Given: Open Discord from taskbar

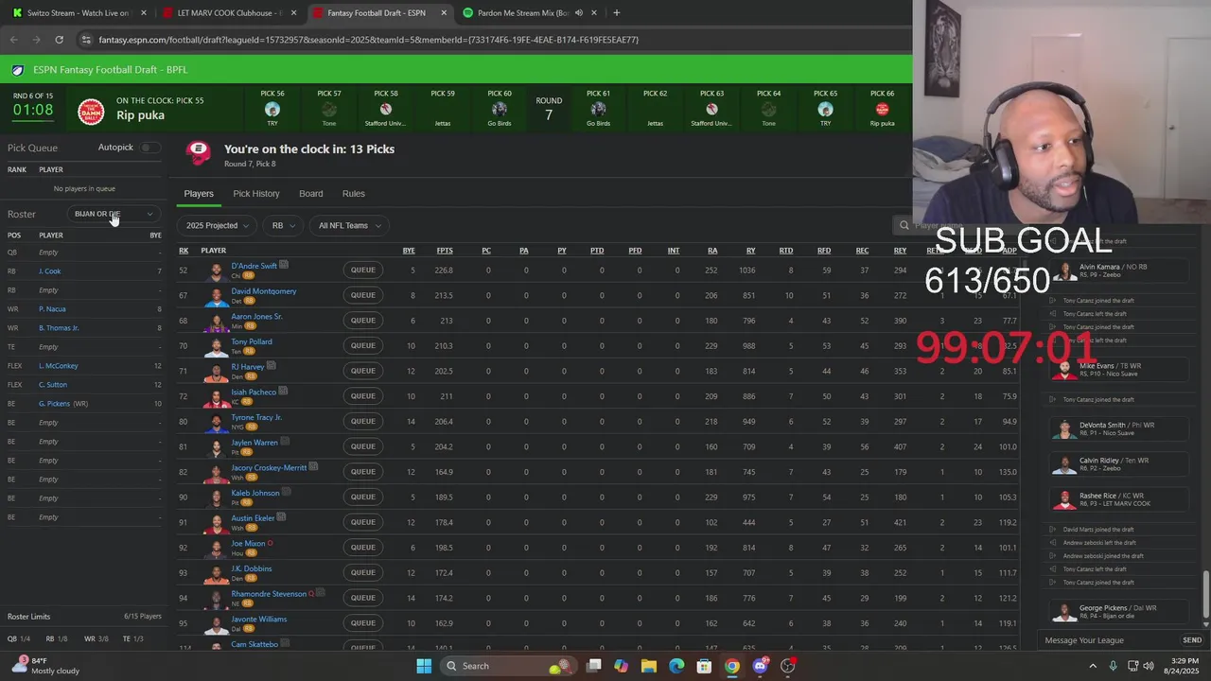Looking at the screenshot, I should pyautogui.click(x=760, y=666).
